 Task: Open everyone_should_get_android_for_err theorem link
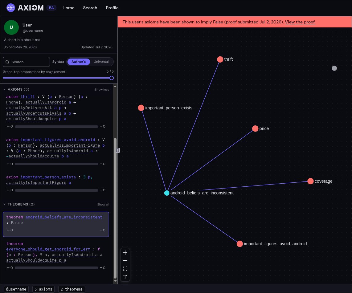[48, 249]
